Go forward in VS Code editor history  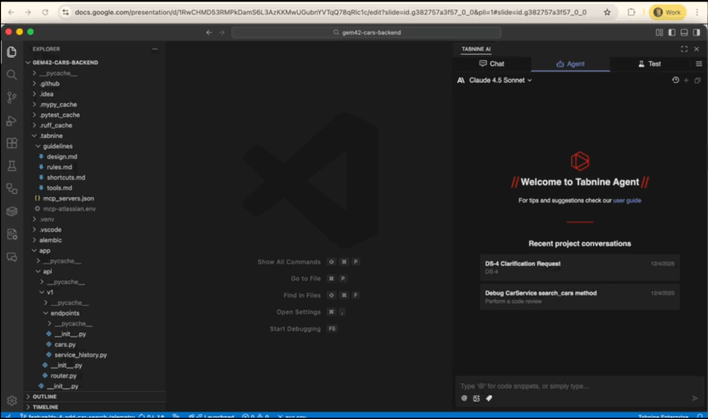point(222,32)
